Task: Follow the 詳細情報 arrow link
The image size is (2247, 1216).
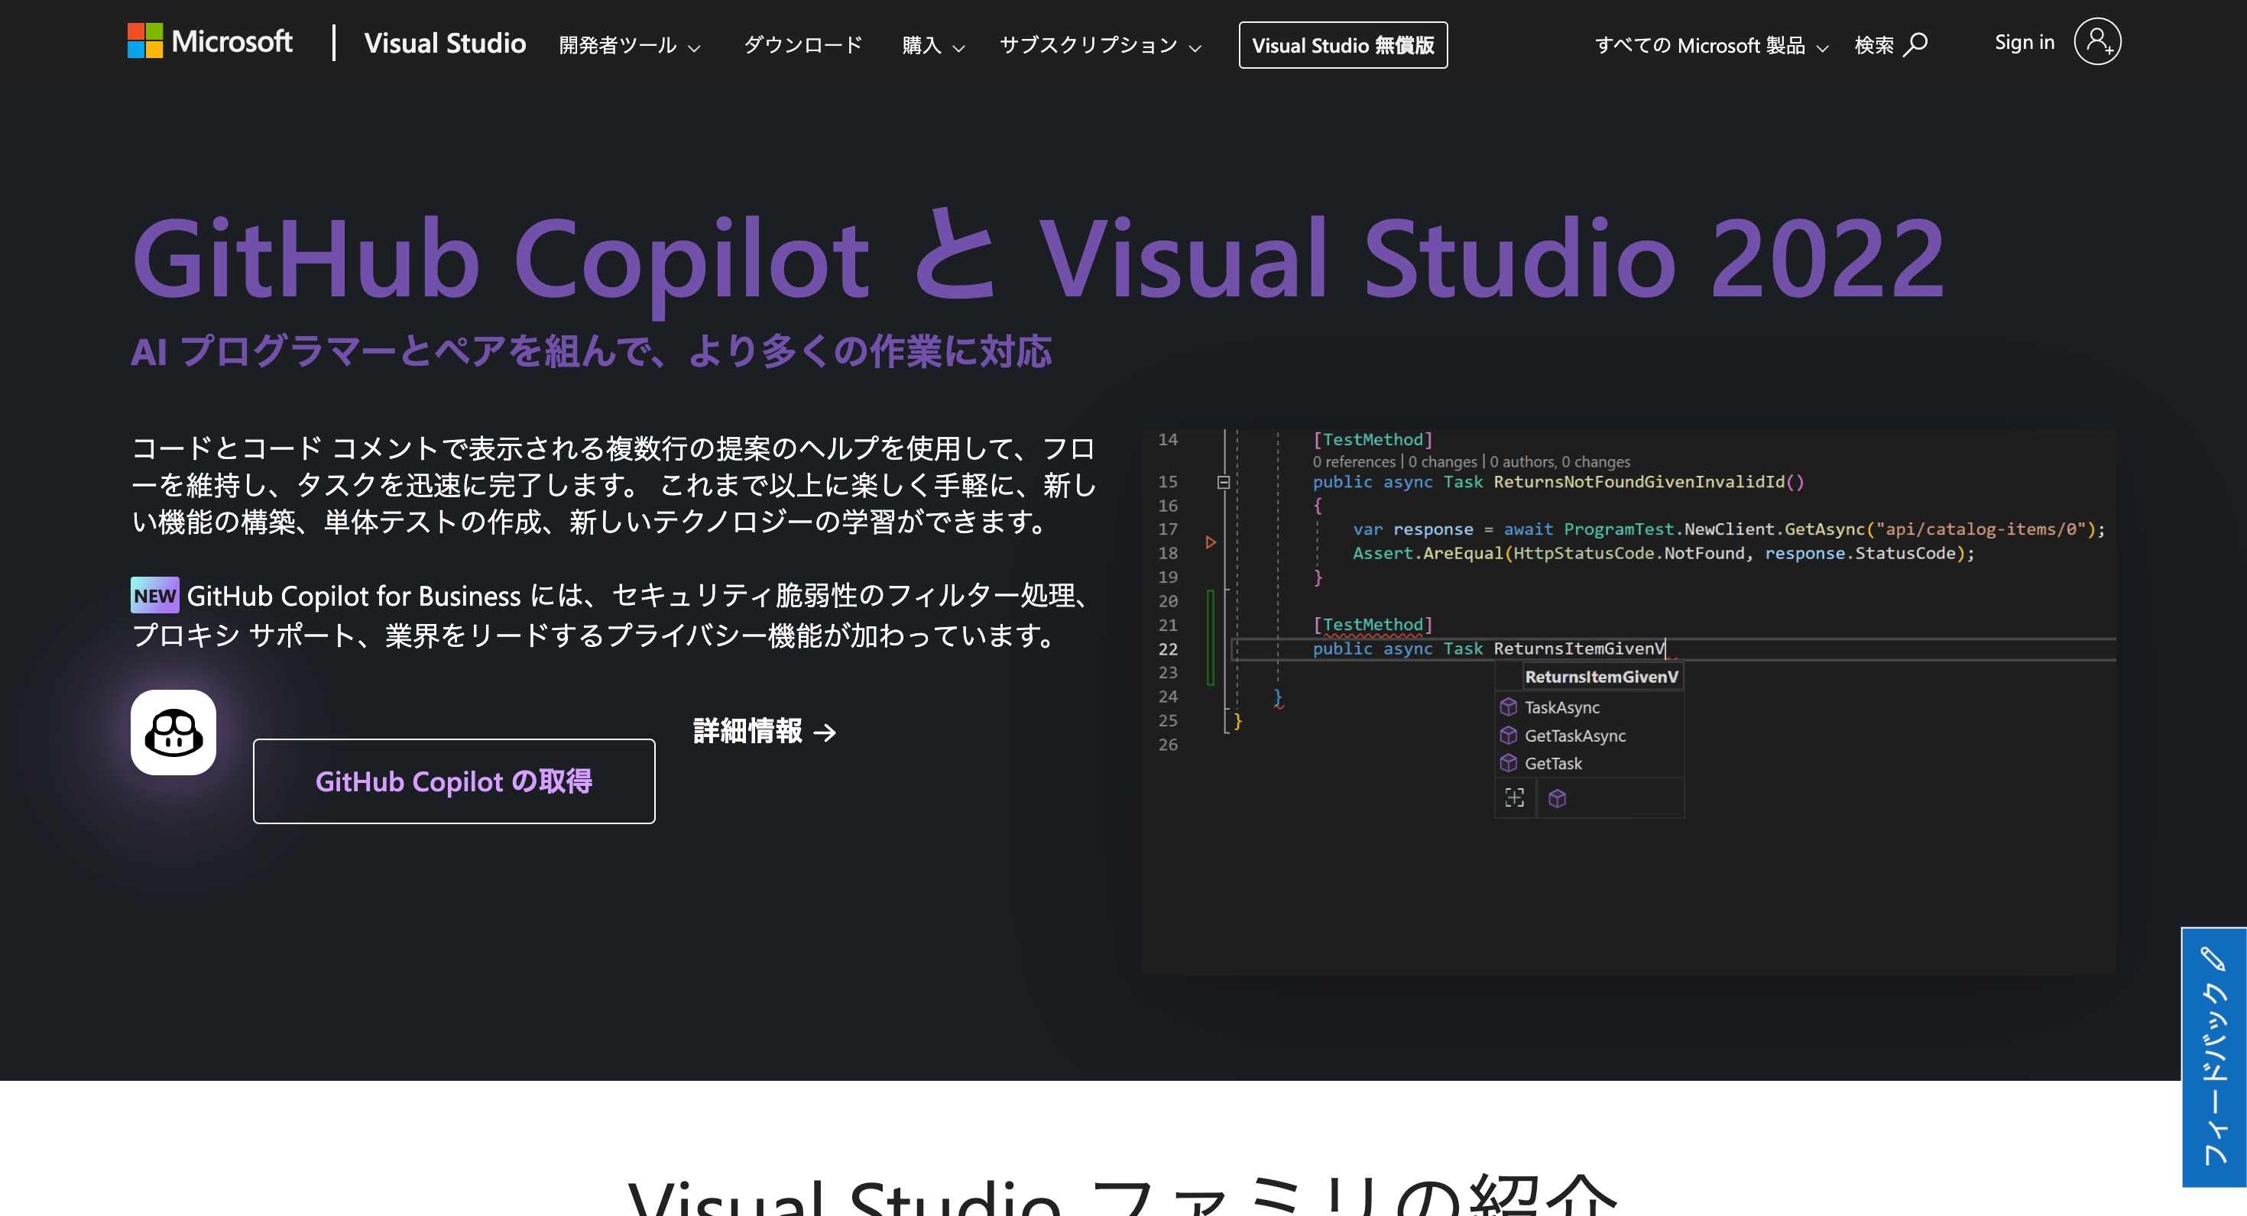Action: click(x=764, y=731)
